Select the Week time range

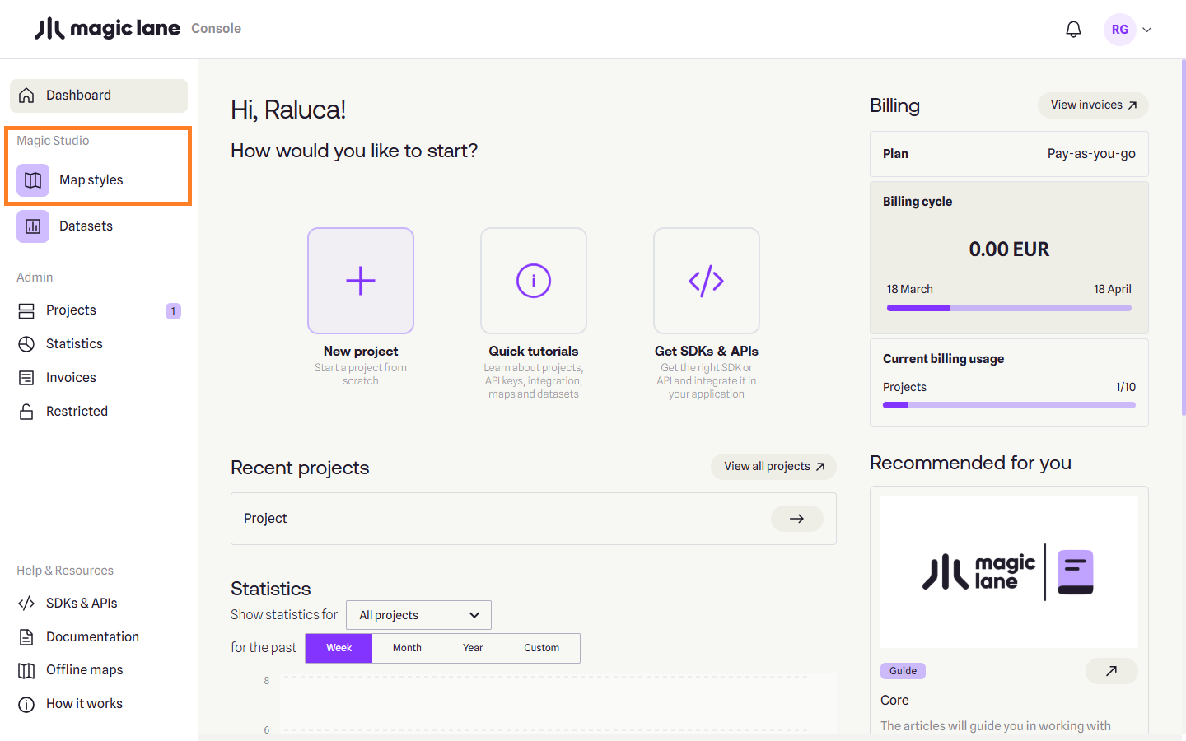click(x=339, y=648)
